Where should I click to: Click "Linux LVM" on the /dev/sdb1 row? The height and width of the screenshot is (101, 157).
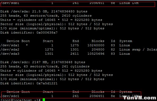[x=129, y=3]
